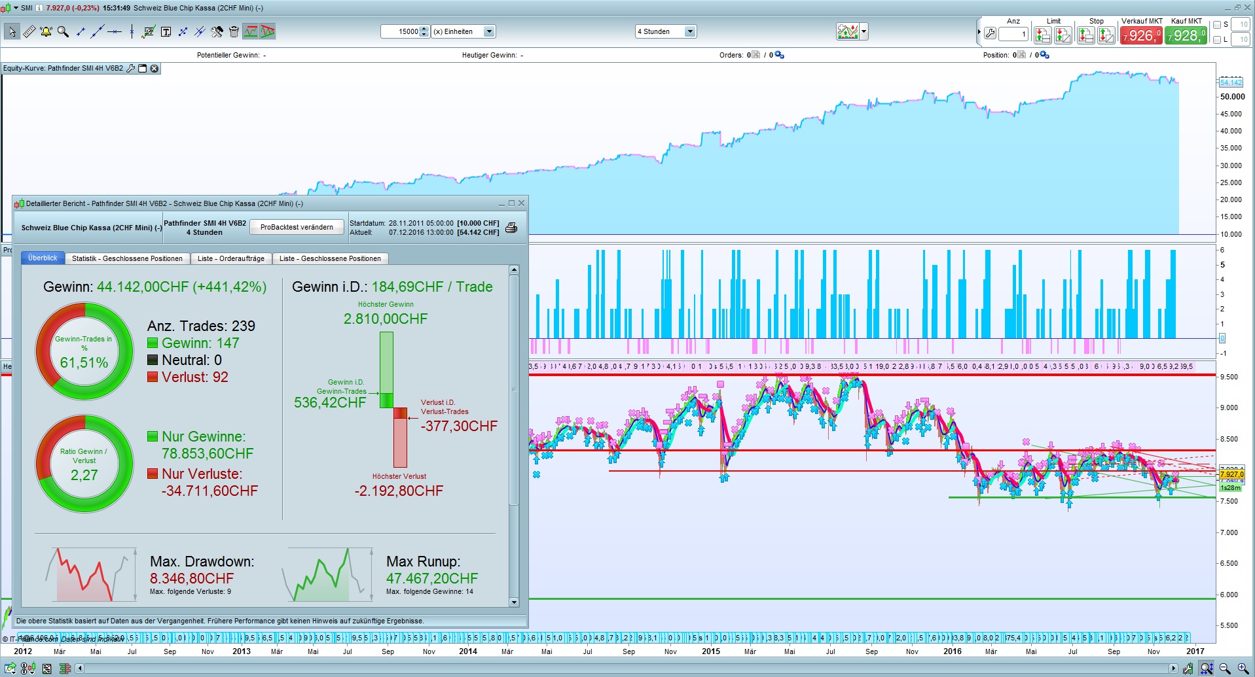
Task: Zoom out chart with minus magnifier
Action: (x=1225, y=668)
